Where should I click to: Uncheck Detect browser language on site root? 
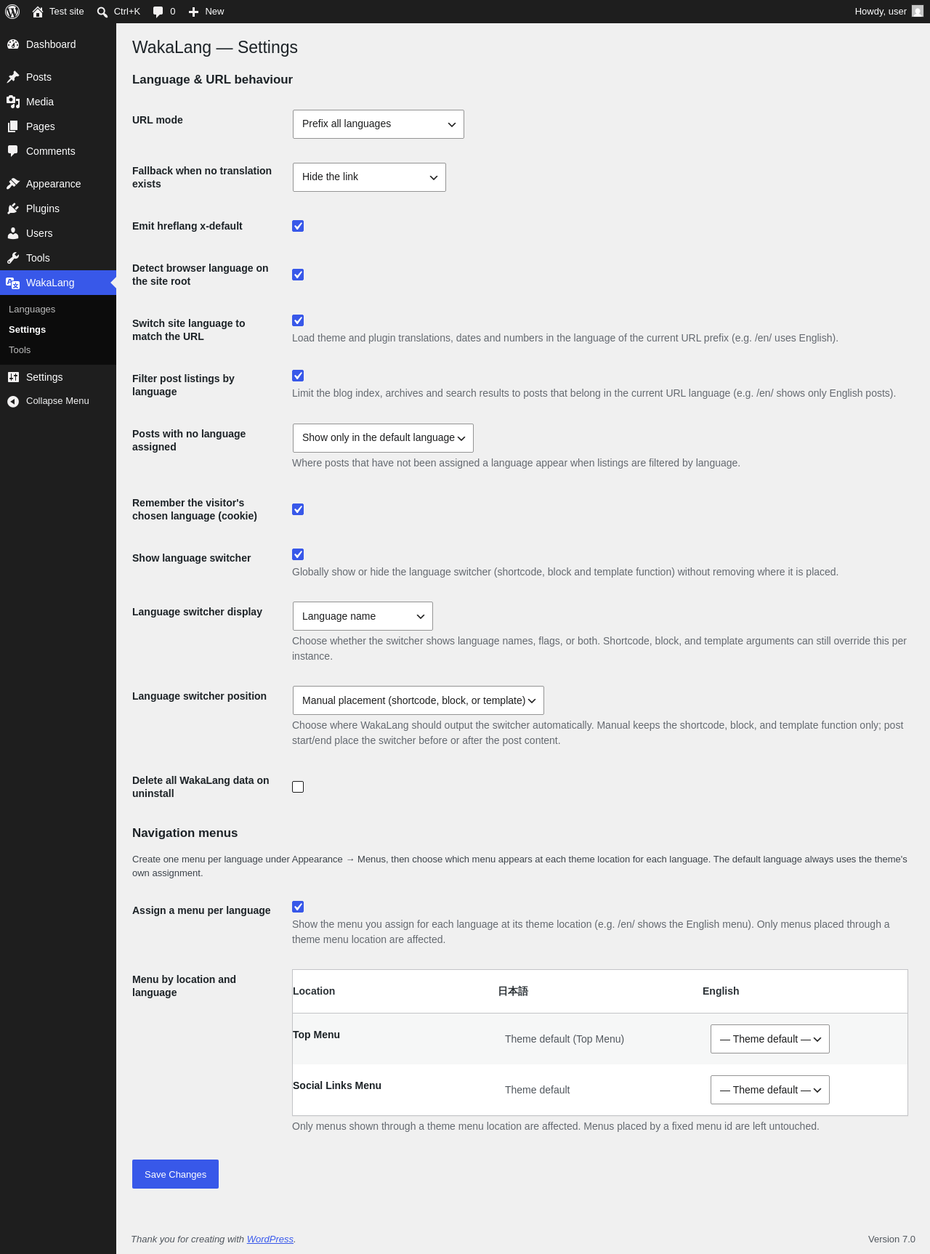tap(298, 275)
